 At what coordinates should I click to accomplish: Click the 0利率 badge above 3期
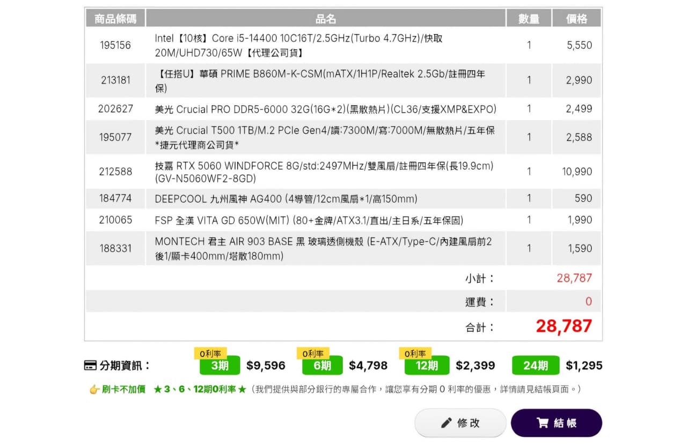(x=210, y=354)
